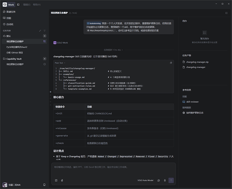Click the +release command cell

69,128
